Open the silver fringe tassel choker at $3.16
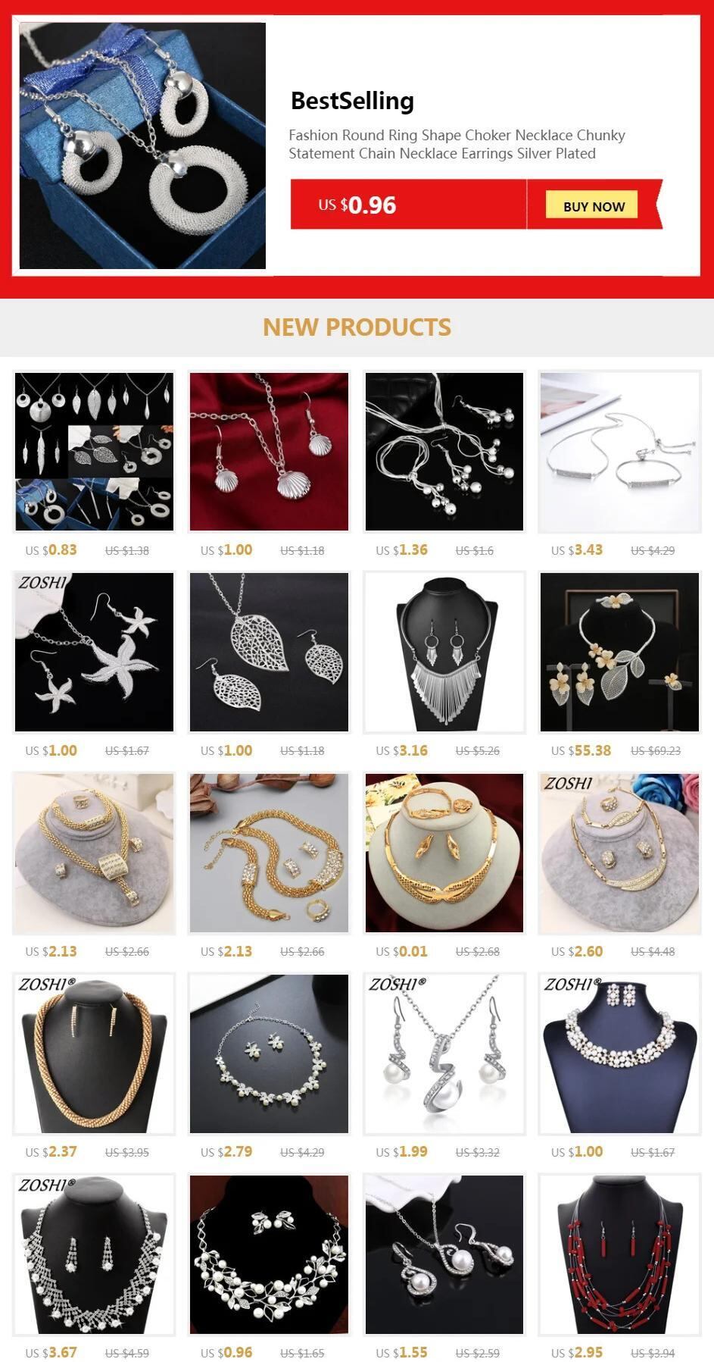The height and width of the screenshot is (1362, 714). [444, 652]
